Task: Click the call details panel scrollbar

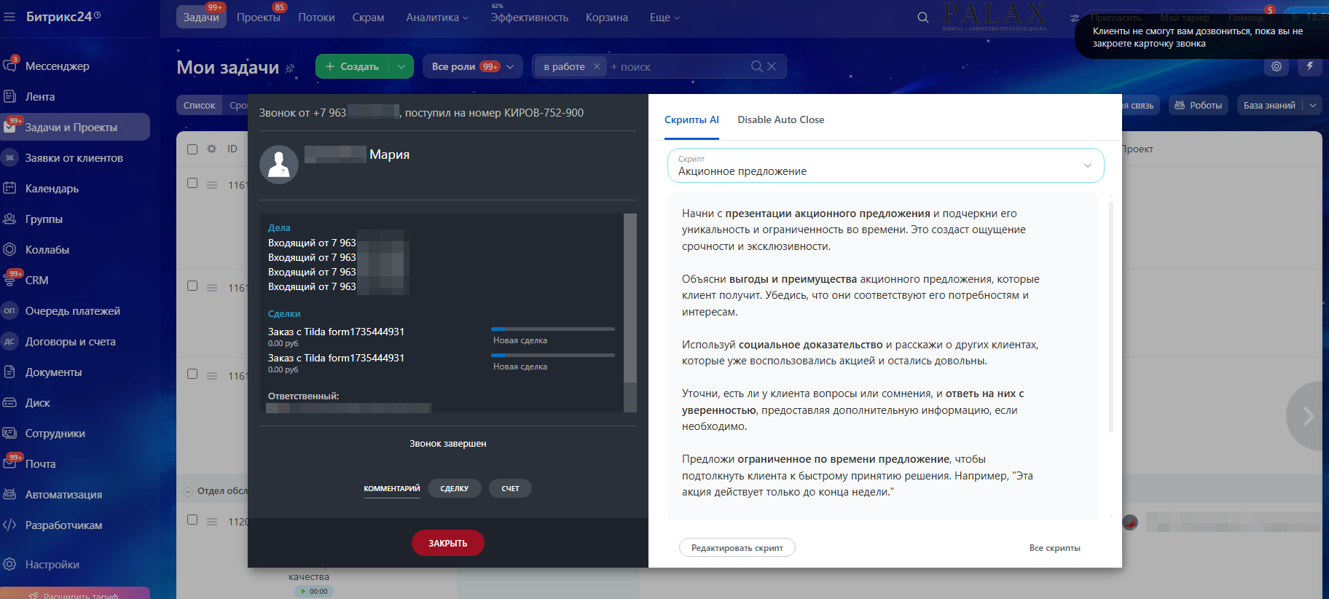Action: [x=630, y=297]
